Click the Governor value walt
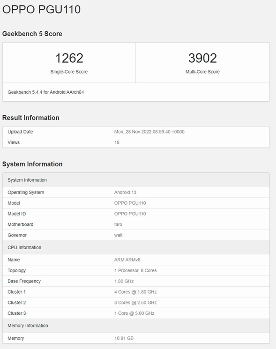Image resolution: width=276 pixels, height=349 pixels. point(119,235)
